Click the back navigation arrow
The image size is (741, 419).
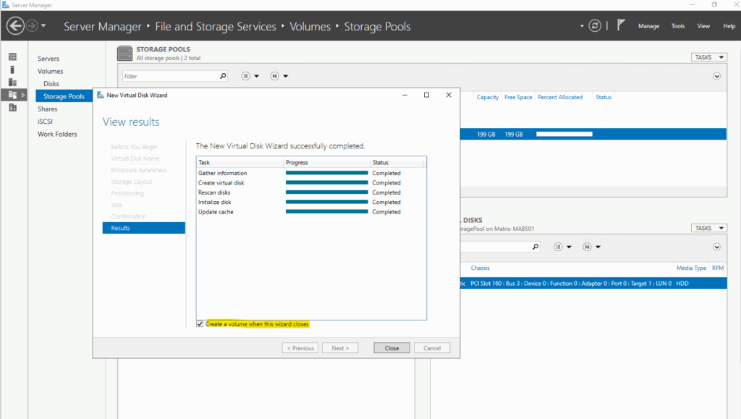click(x=16, y=25)
